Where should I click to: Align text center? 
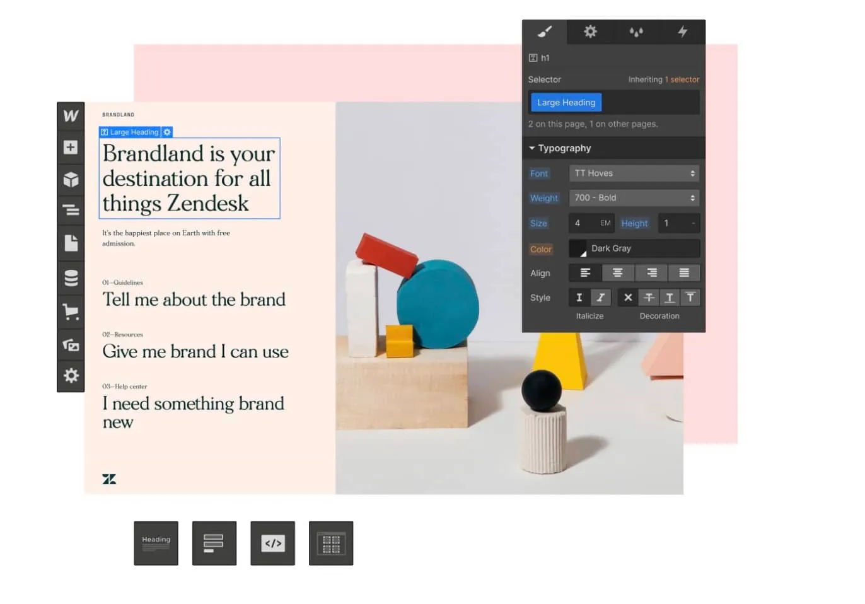pyautogui.click(x=618, y=273)
